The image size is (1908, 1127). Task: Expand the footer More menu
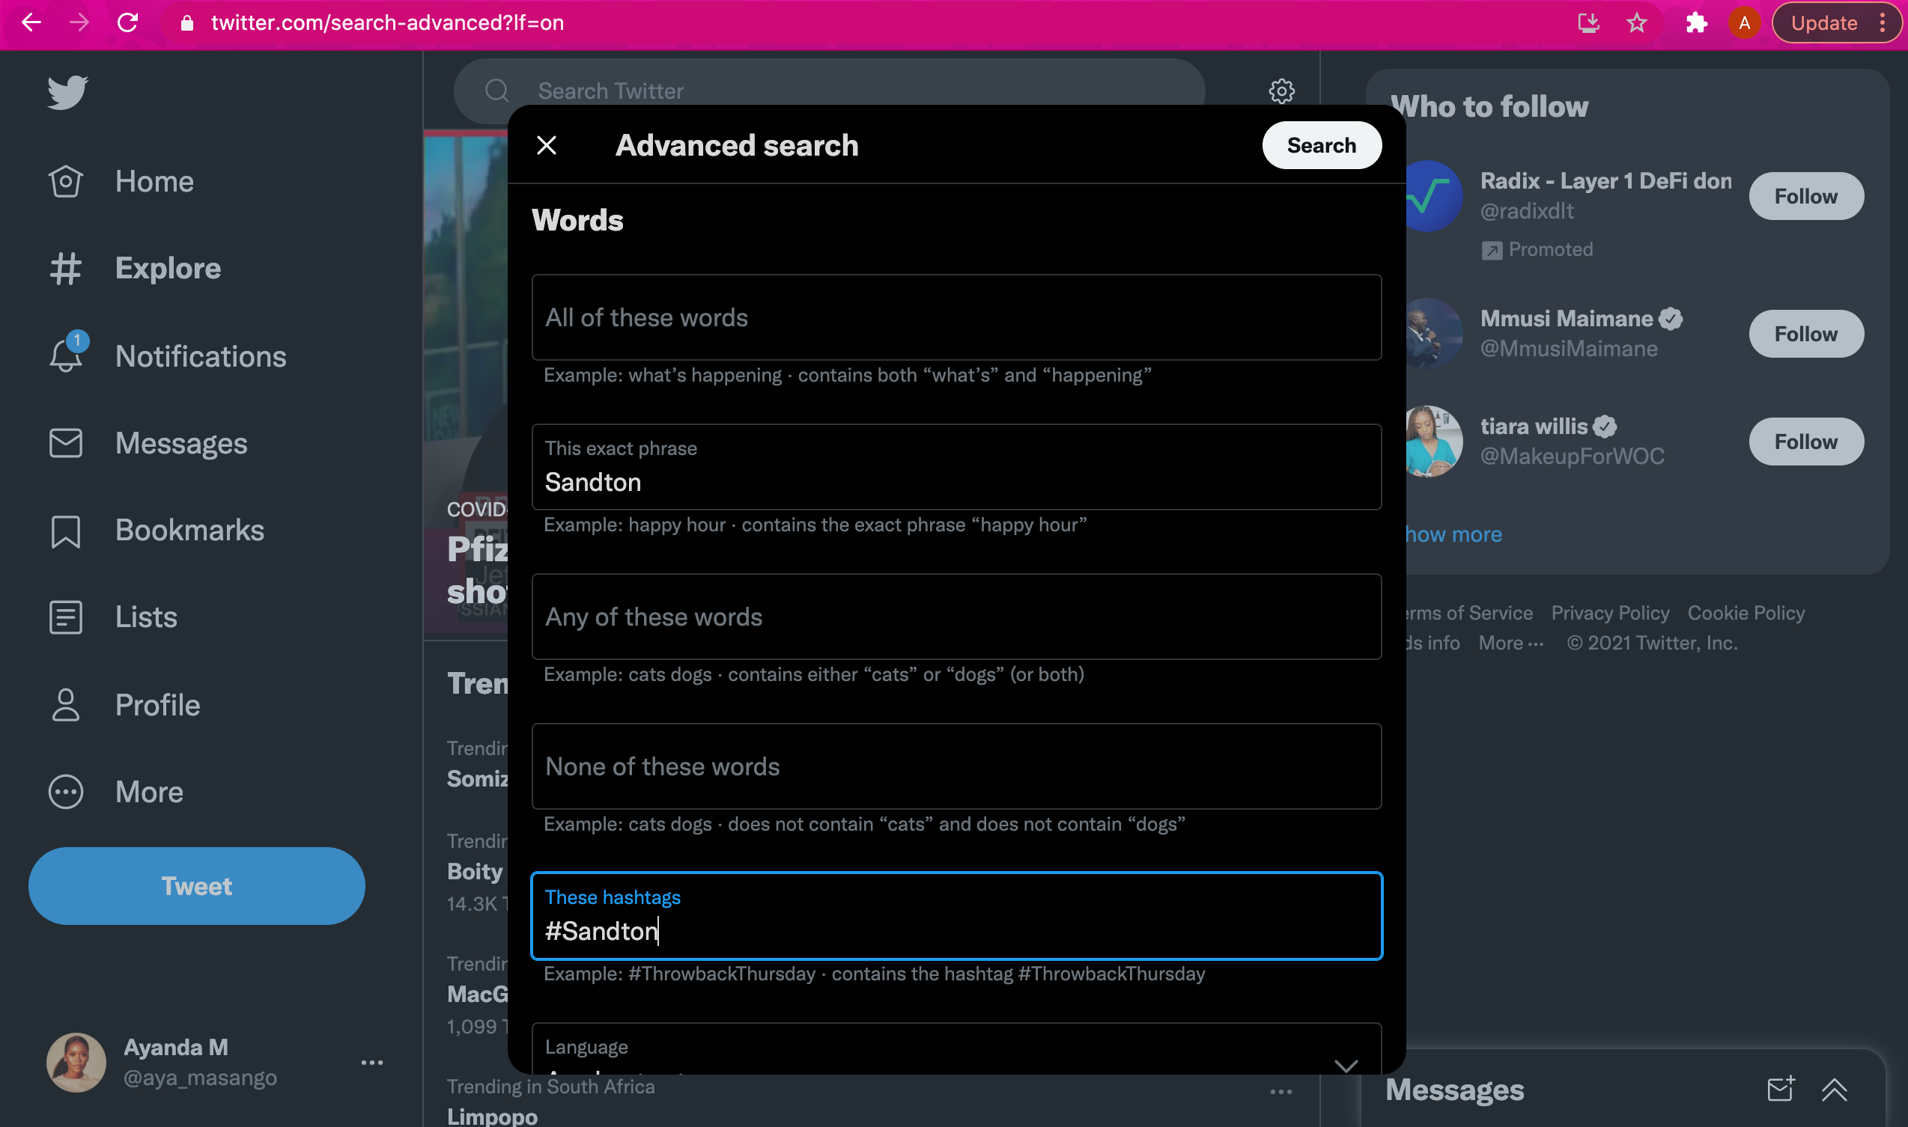(1510, 644)
